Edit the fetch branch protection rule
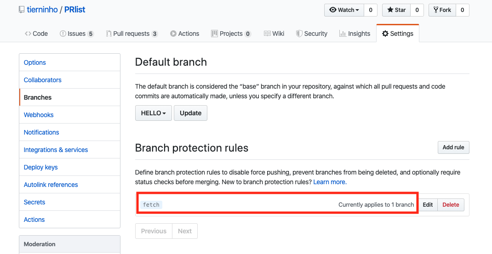Image resolution: width=492 pixels, height=254 pixels. 428,205
